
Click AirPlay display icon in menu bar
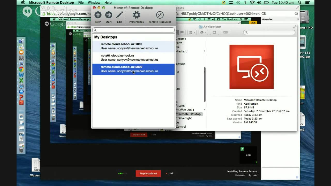coord(231,3)
